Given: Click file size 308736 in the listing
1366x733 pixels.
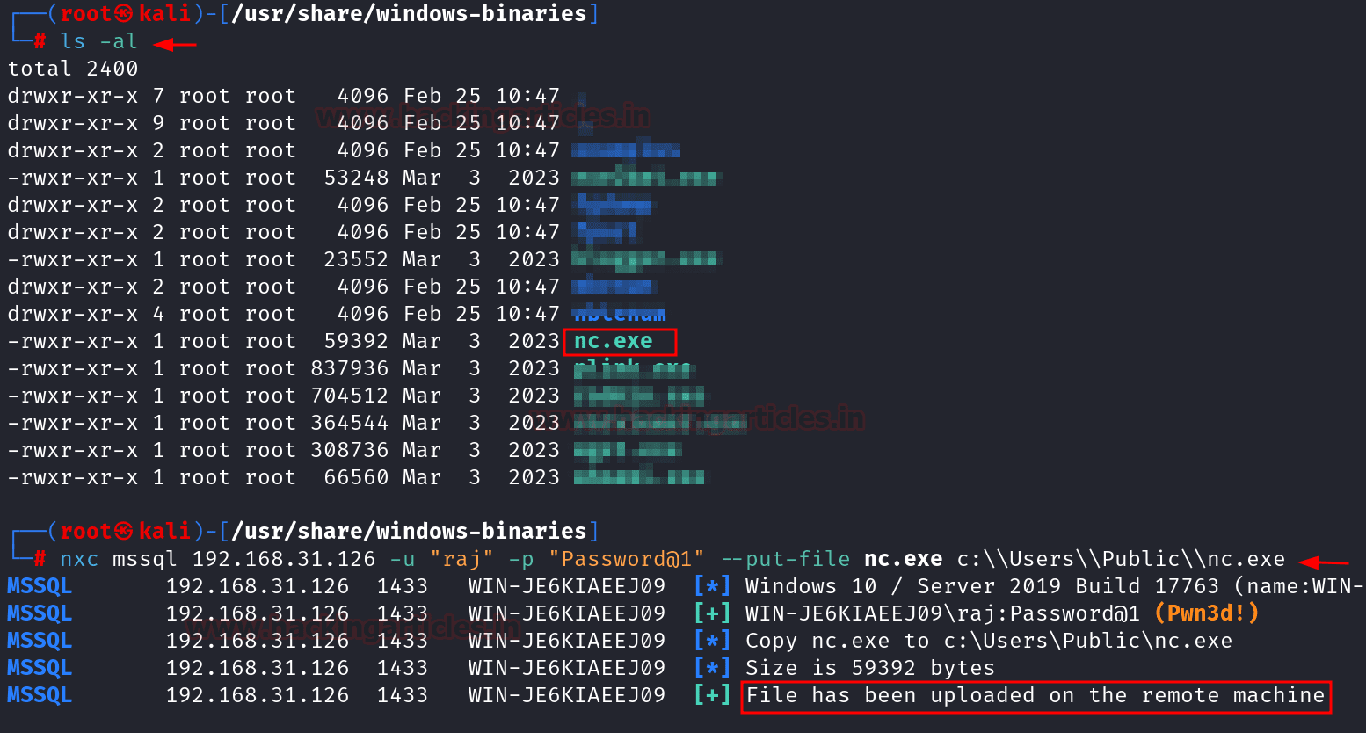Looking at the screenshot, I should pyautogui.click(x=349, y=450).
